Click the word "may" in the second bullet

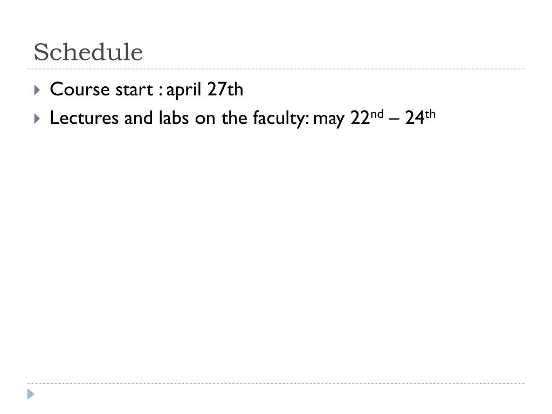(328, 119)
